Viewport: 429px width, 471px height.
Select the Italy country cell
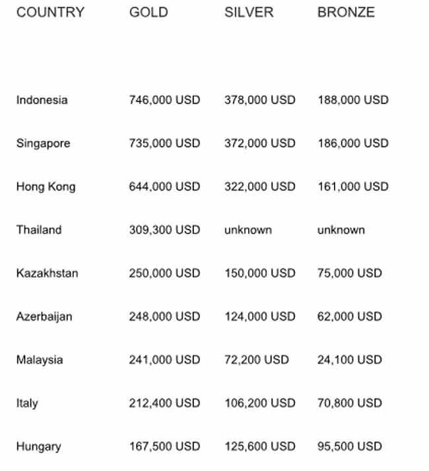[x=27, y=403]
